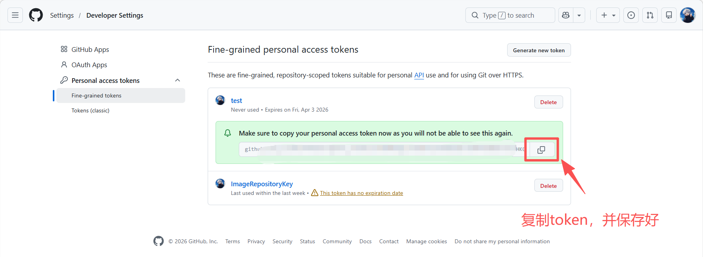703x257 pixels.
Task: Copy the personal access token
Action: pos(541,150)
